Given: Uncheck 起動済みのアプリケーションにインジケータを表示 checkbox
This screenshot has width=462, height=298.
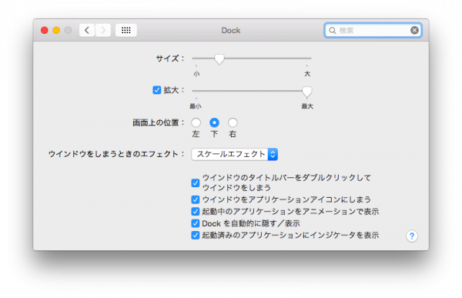Looking at the screenshot, I should [x=195, y=235].
